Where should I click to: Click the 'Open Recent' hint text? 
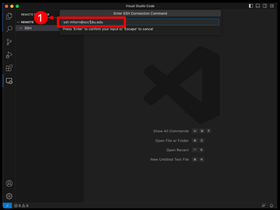pos(177,150)
